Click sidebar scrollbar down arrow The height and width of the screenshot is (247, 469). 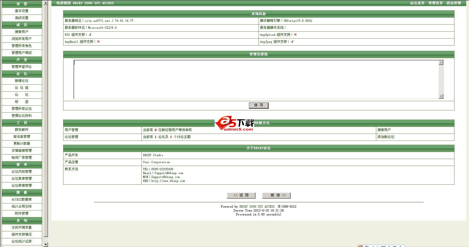[x=46, y=244]
